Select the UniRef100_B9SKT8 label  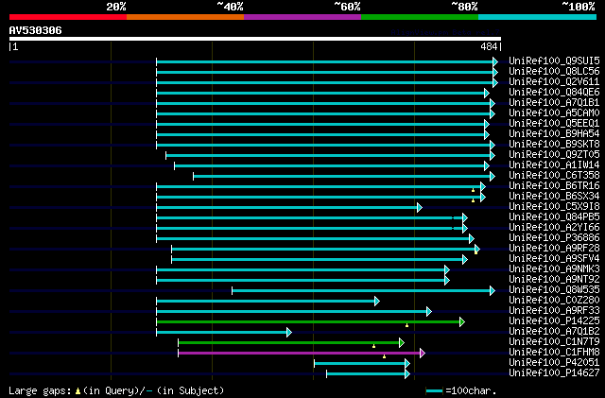pyautogui.click(x=554, y=145)
